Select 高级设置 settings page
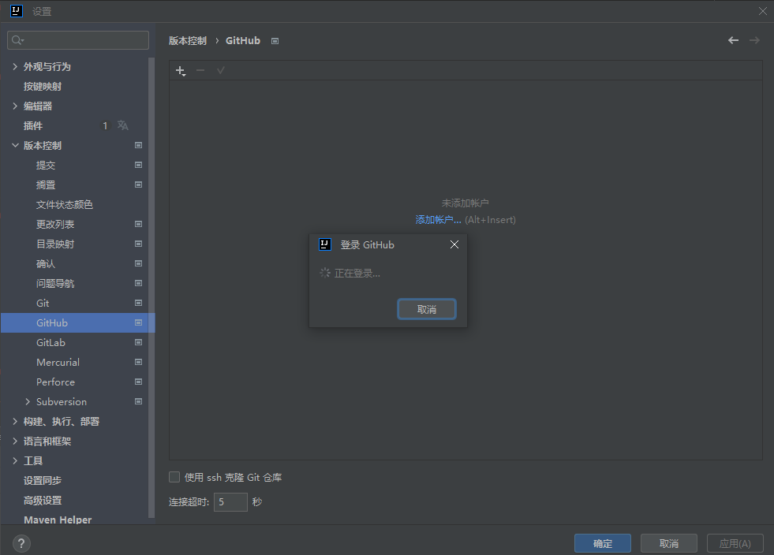774x555 pixels. [43, 501]
